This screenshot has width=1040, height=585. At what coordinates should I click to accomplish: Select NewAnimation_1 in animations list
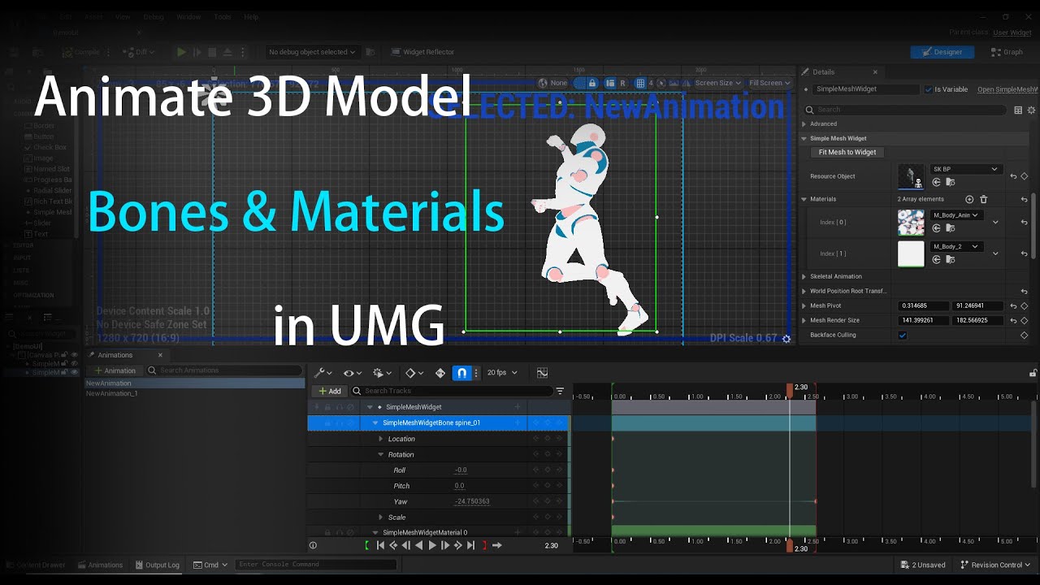click(x=112, y=393)
